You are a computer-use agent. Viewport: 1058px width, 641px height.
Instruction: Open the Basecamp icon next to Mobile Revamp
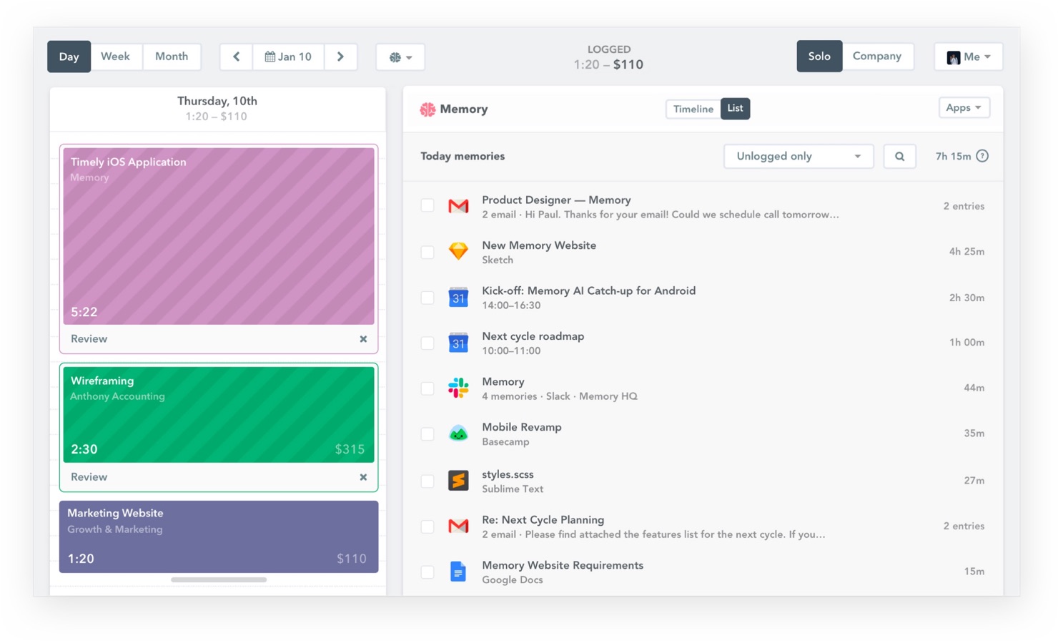coord(458,434)
